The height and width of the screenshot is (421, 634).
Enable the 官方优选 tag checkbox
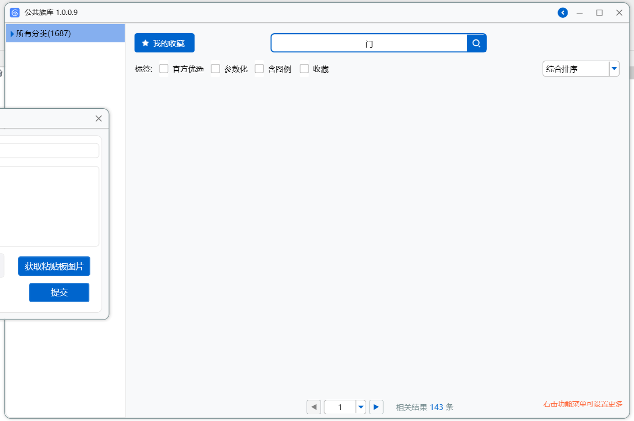pyautogui.click(x=164, y=69)
